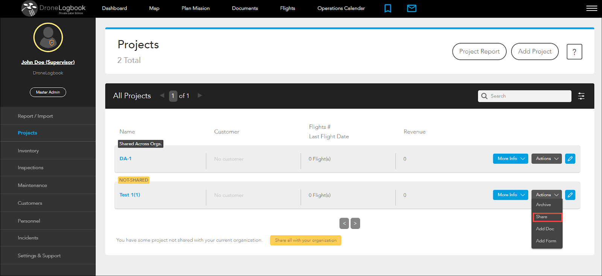Go to previous page arrow beside All Projects
This screenshot has height=276, width=602.
[x=162, y=96]
